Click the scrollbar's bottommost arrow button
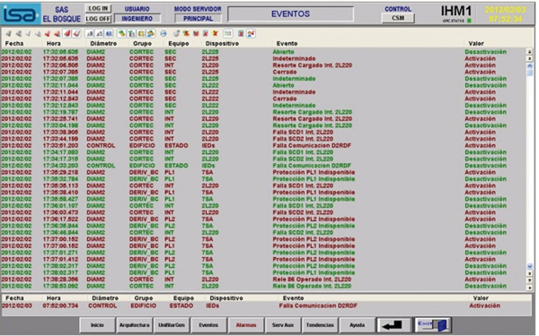539x336 pixels. 529,287
